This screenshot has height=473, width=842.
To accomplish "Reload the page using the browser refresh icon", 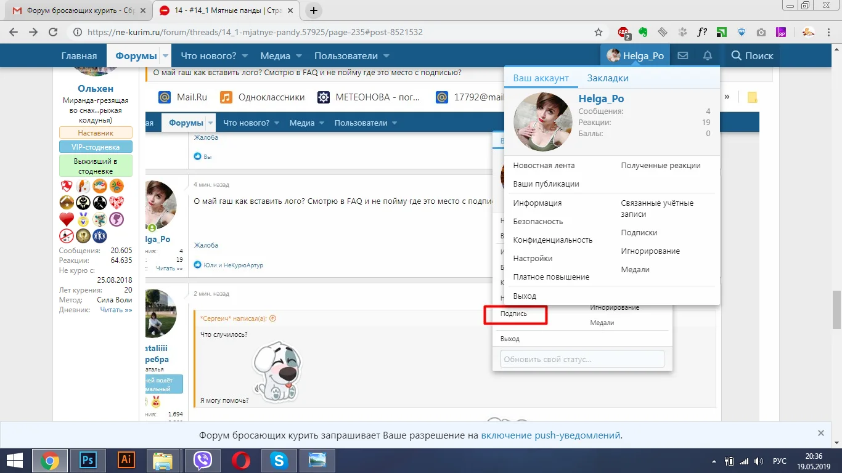I will click(x=53, y=32).
